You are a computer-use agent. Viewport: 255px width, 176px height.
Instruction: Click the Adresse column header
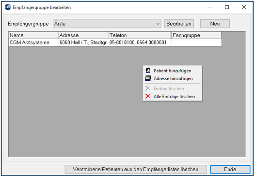coord(83,35)
